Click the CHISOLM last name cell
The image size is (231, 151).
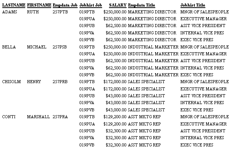point(11,82)
